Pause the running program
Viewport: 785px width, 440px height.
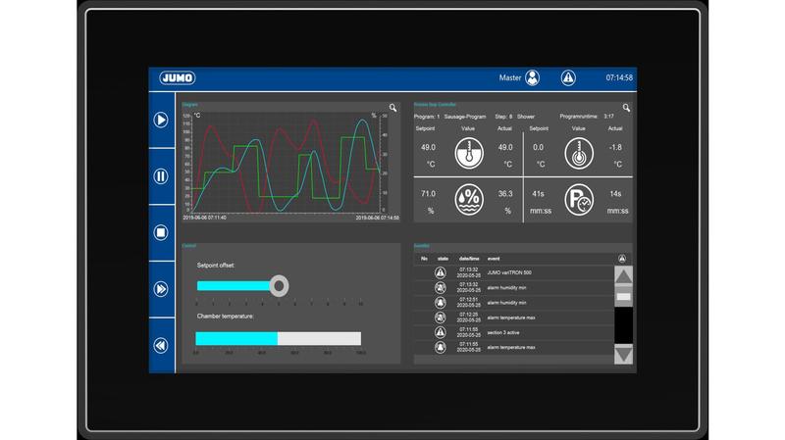click(x=161, y=176)
